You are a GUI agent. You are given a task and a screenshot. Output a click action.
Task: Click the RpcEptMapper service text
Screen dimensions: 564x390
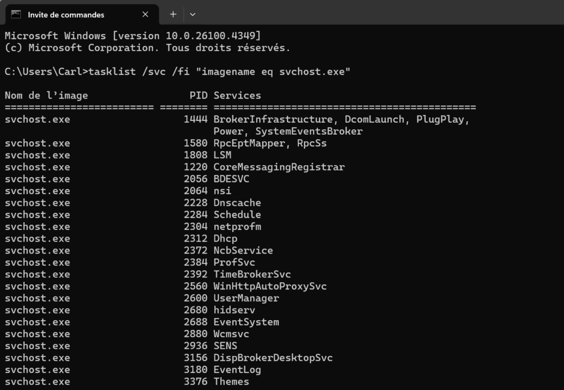coord(252,143)
